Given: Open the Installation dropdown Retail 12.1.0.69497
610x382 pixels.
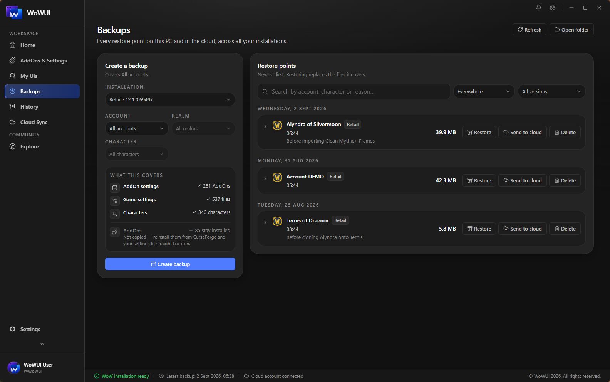Looking at the screenshot, I should 170,99.
